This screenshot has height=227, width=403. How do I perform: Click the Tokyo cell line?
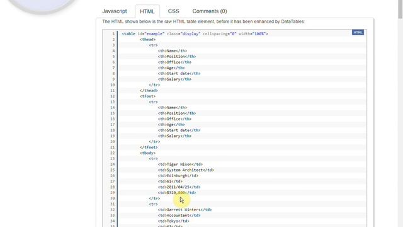pyautogui.click(x=174, y=221)
